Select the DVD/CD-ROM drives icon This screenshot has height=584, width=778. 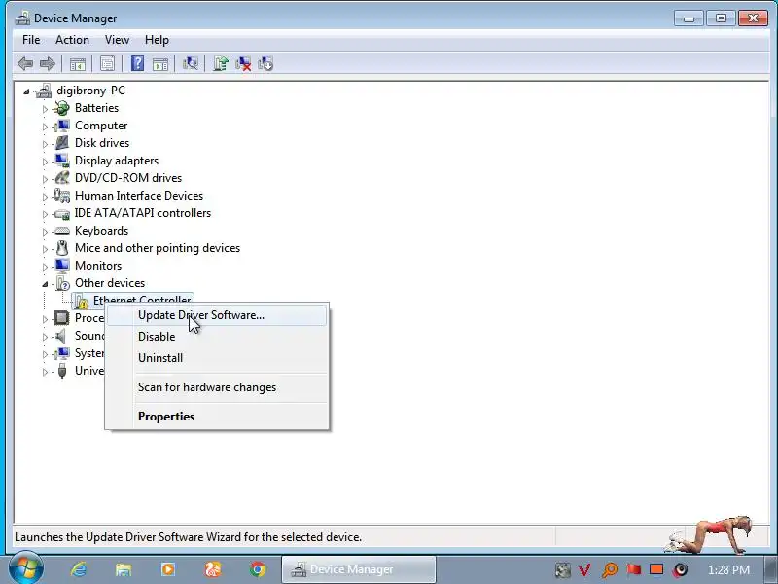point(62,178)
